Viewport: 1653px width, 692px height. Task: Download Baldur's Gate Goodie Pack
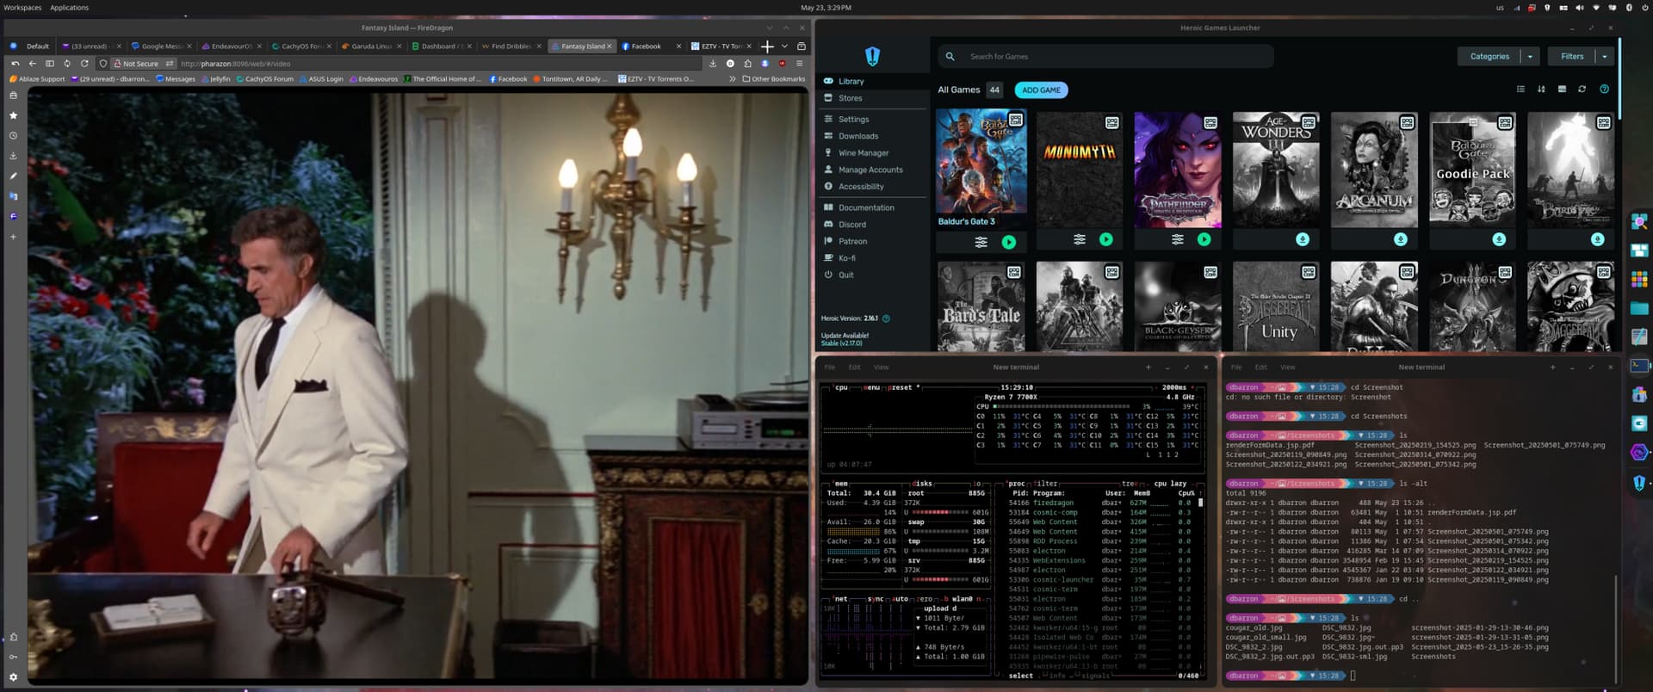[1499, 240]
